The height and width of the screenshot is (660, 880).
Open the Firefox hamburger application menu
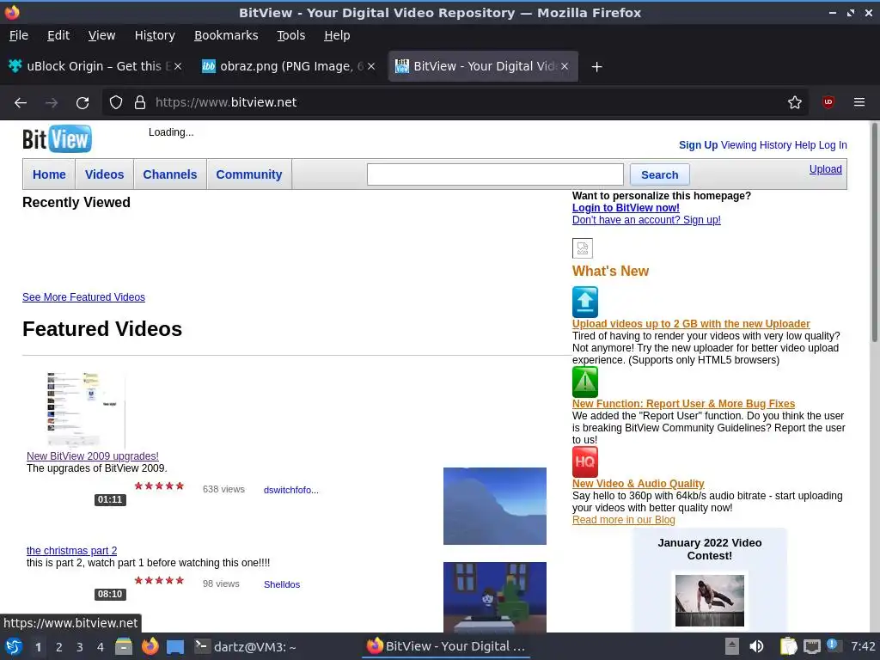tap(859, 102)
